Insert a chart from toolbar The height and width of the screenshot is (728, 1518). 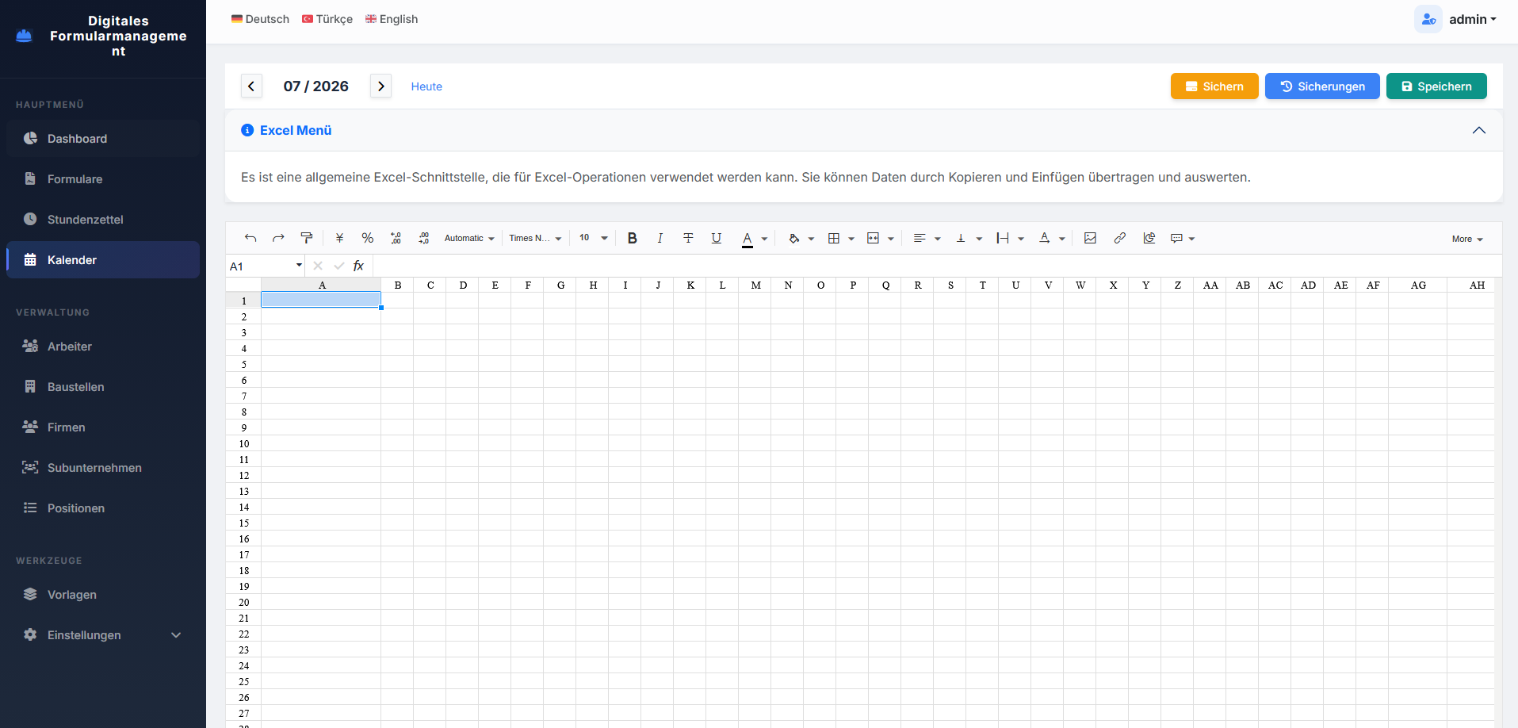click(x=1149, y=238)
